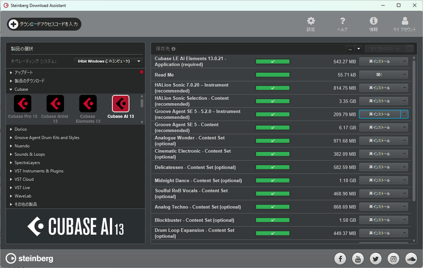The height and width of the screenshot is (268, 423).
Task: Expand the WaveLab category
Action: 11,196
